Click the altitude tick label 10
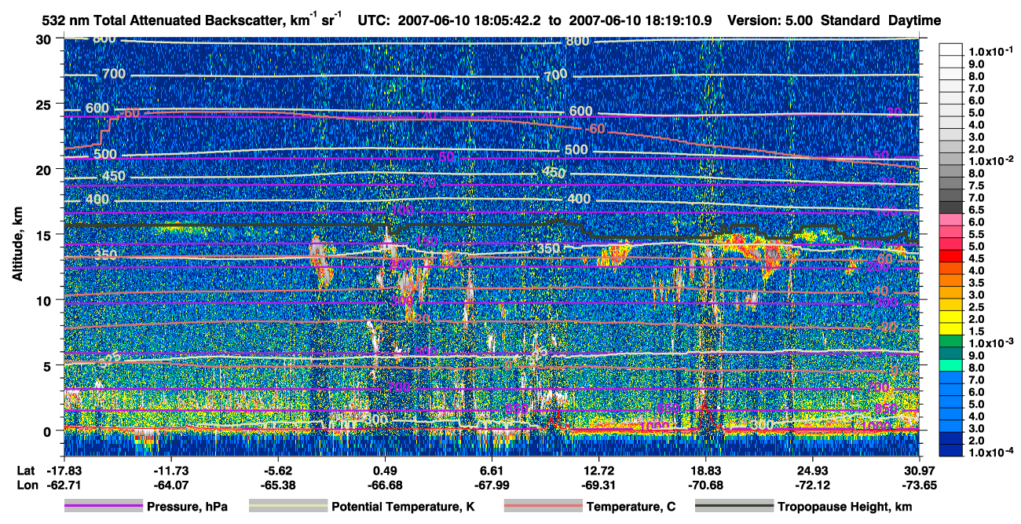Screen dimensions: 1021x524 coord(45,299)
